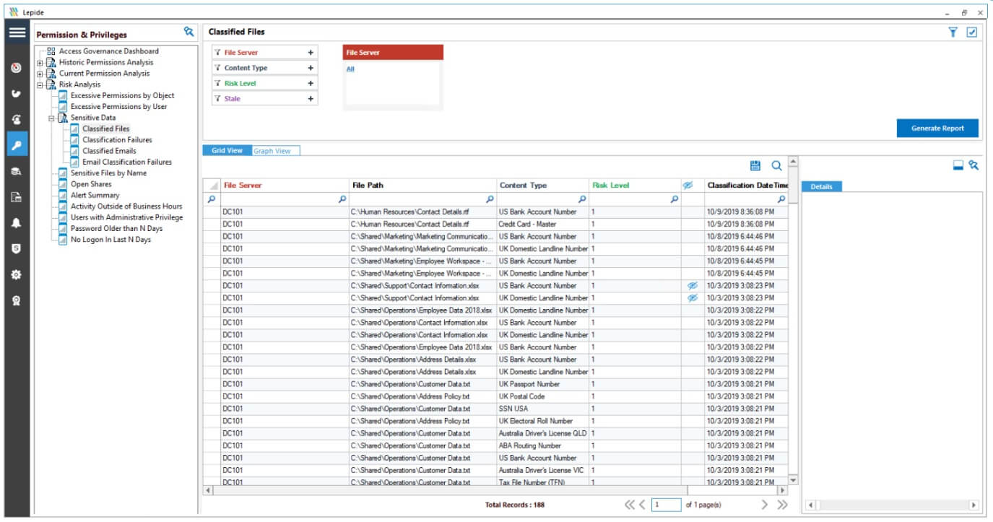The image size is (993, 522).
Task: Click the page number input field
Action: pos(666,505)
